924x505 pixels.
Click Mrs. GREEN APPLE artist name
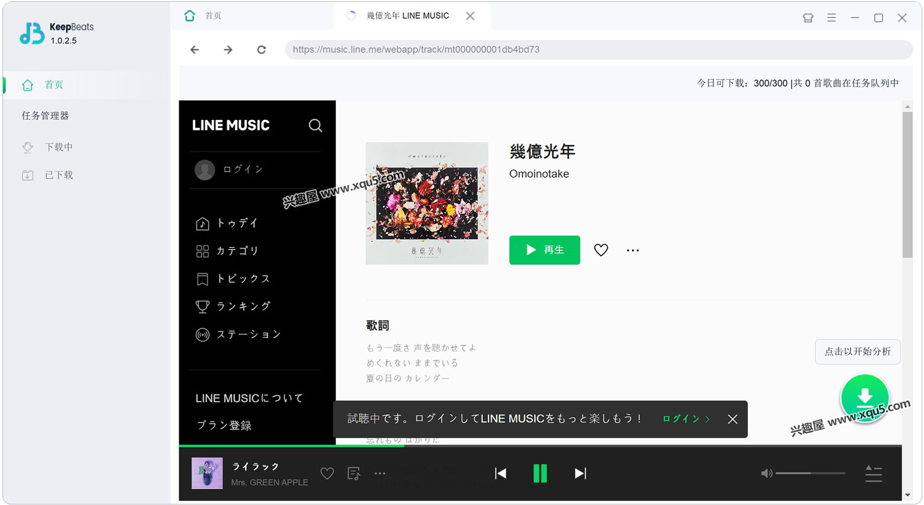269,483
